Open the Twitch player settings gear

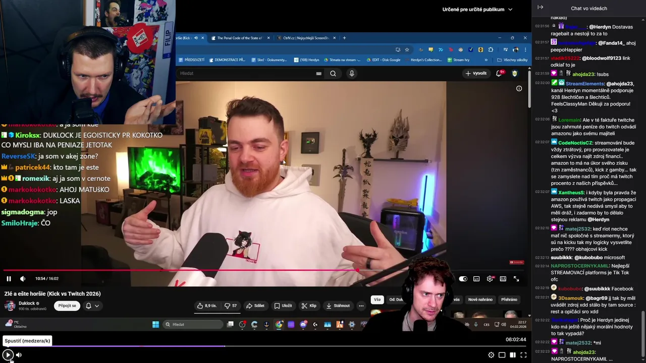(491, 355)
